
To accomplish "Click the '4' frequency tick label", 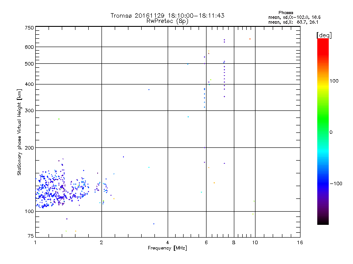I will coord(168,242).
